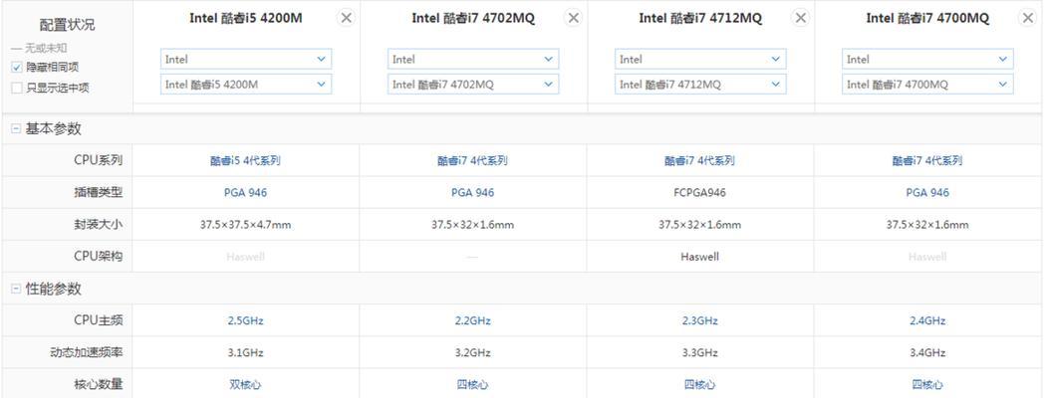Open brand dropdown above 酷睿i7 4700MQ
Image resolution: width=1045 pixels, height=398 pixels.
tap(927, 60)
